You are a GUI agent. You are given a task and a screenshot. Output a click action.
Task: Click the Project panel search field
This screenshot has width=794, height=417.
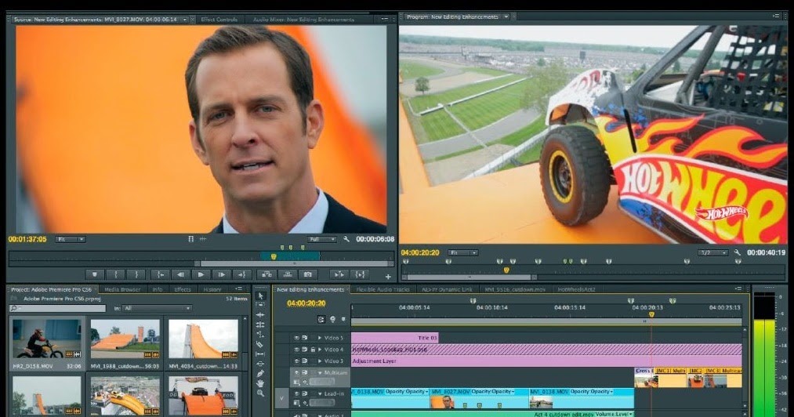click(58, 308)
